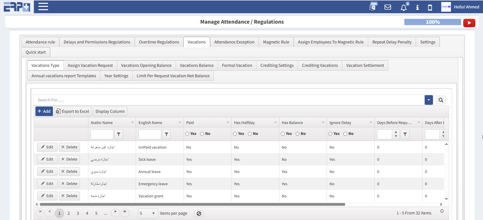Screen dimensions: 483x220
Task: Click the mobile phone icon in header
Action: click(x=430, y=8)
